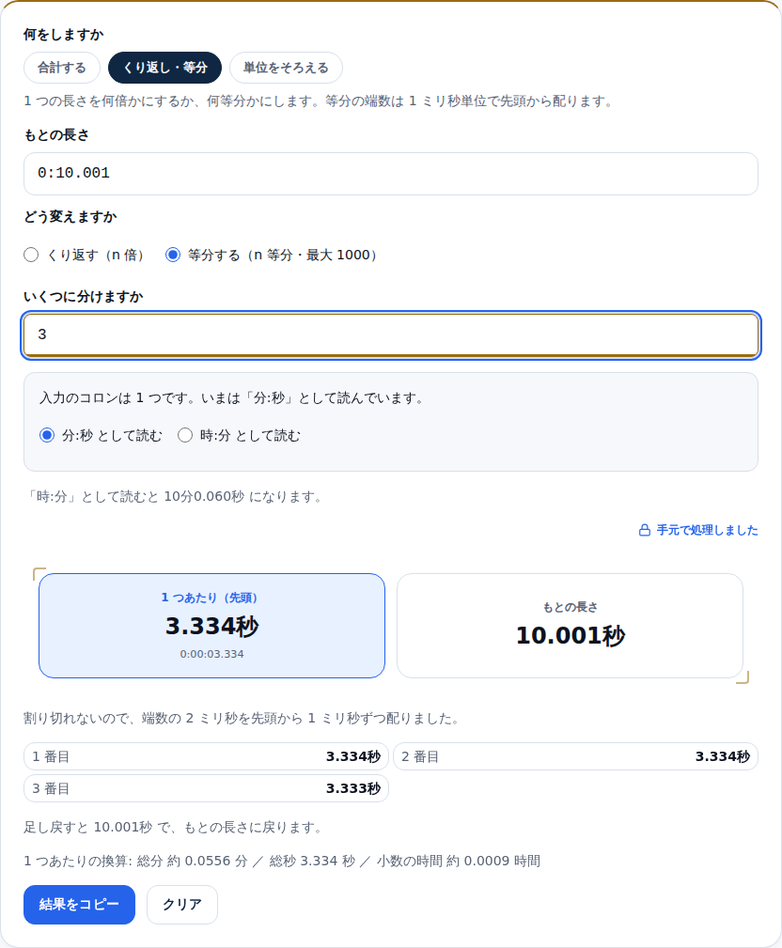Click the 割り切れないので remainder explanation text
This screenshot has height=948, width=782.
point(243,718)
